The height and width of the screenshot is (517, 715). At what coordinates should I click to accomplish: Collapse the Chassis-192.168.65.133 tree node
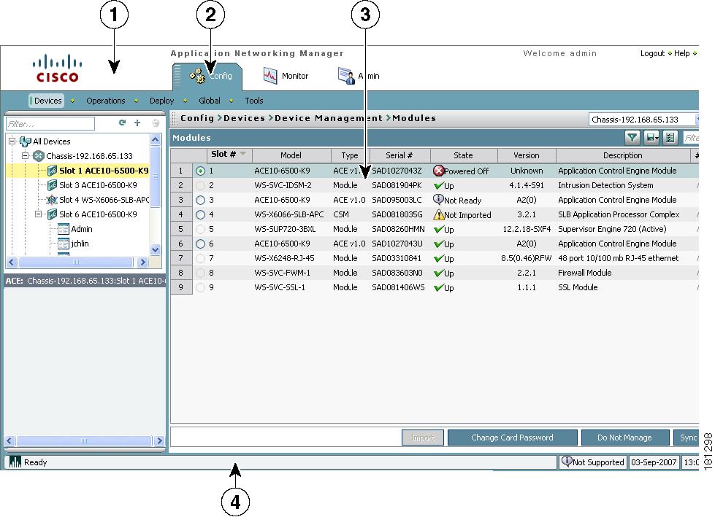coord(26,155)
